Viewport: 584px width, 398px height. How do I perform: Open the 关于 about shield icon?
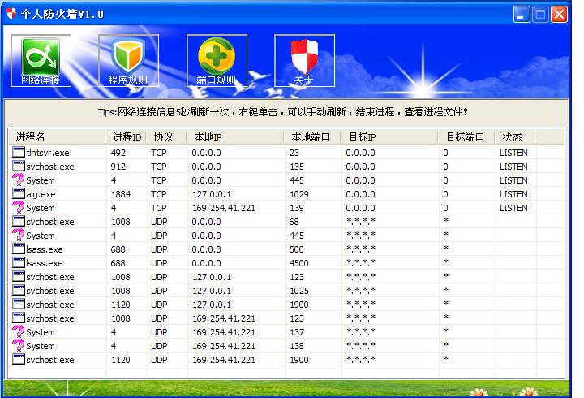304,60
